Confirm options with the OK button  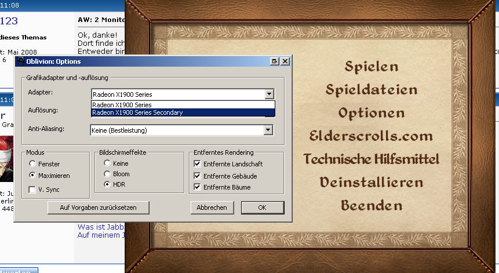(x=263, y=208)
